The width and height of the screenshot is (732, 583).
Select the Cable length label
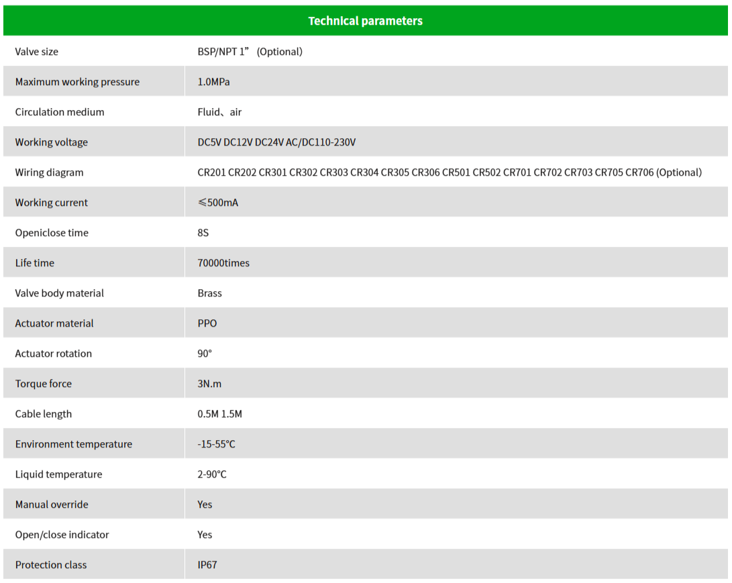click(x=44, y=414)
